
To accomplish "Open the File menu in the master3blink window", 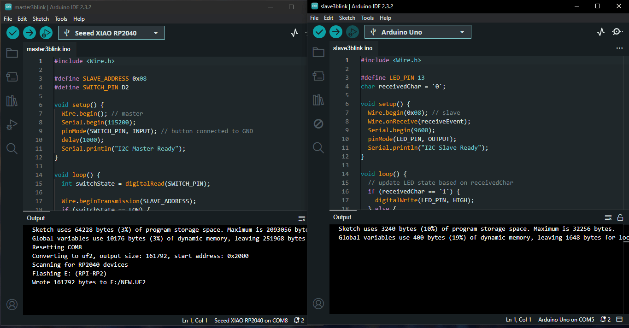I will tap(8, 19).
